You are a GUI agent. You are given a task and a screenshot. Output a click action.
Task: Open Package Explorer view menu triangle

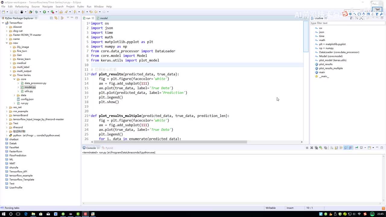[68, 18]
